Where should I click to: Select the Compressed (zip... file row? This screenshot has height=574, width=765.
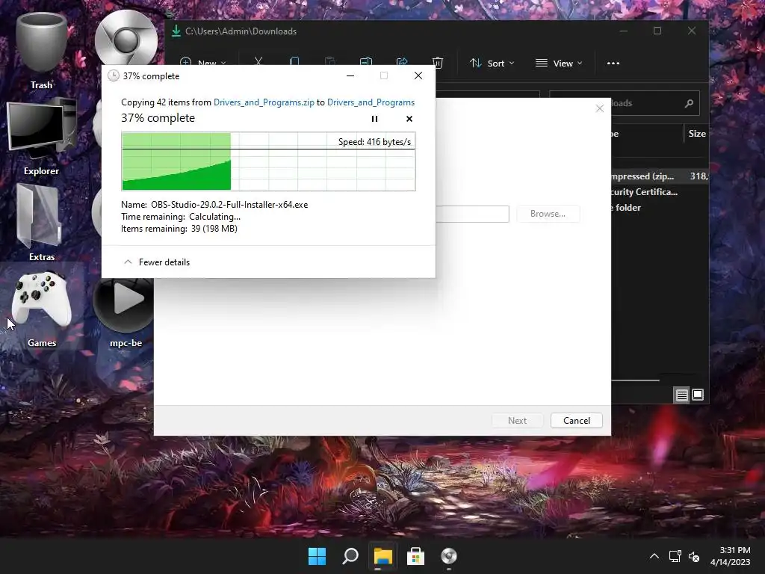tap(659, 176)
